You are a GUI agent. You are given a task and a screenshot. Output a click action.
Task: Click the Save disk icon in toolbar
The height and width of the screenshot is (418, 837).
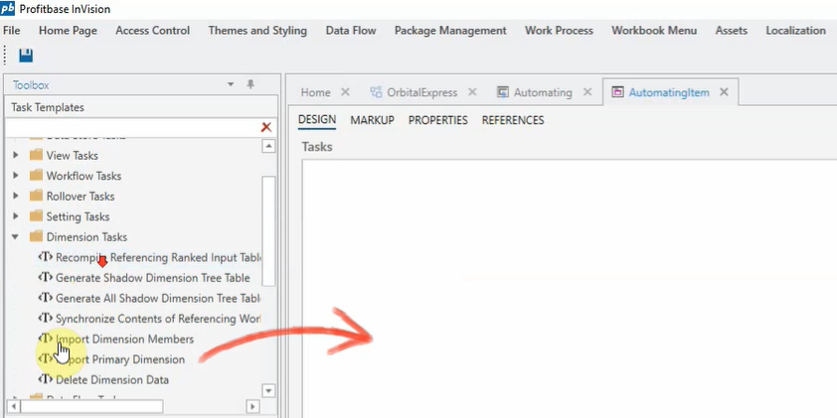tap(26, 56)
